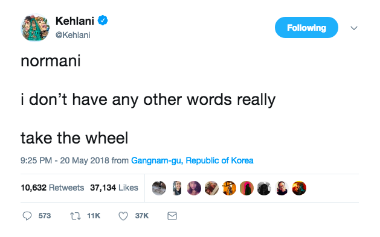Click the last liker avatar with red background
Screen dimensions: 380x237
click(299, 188)
